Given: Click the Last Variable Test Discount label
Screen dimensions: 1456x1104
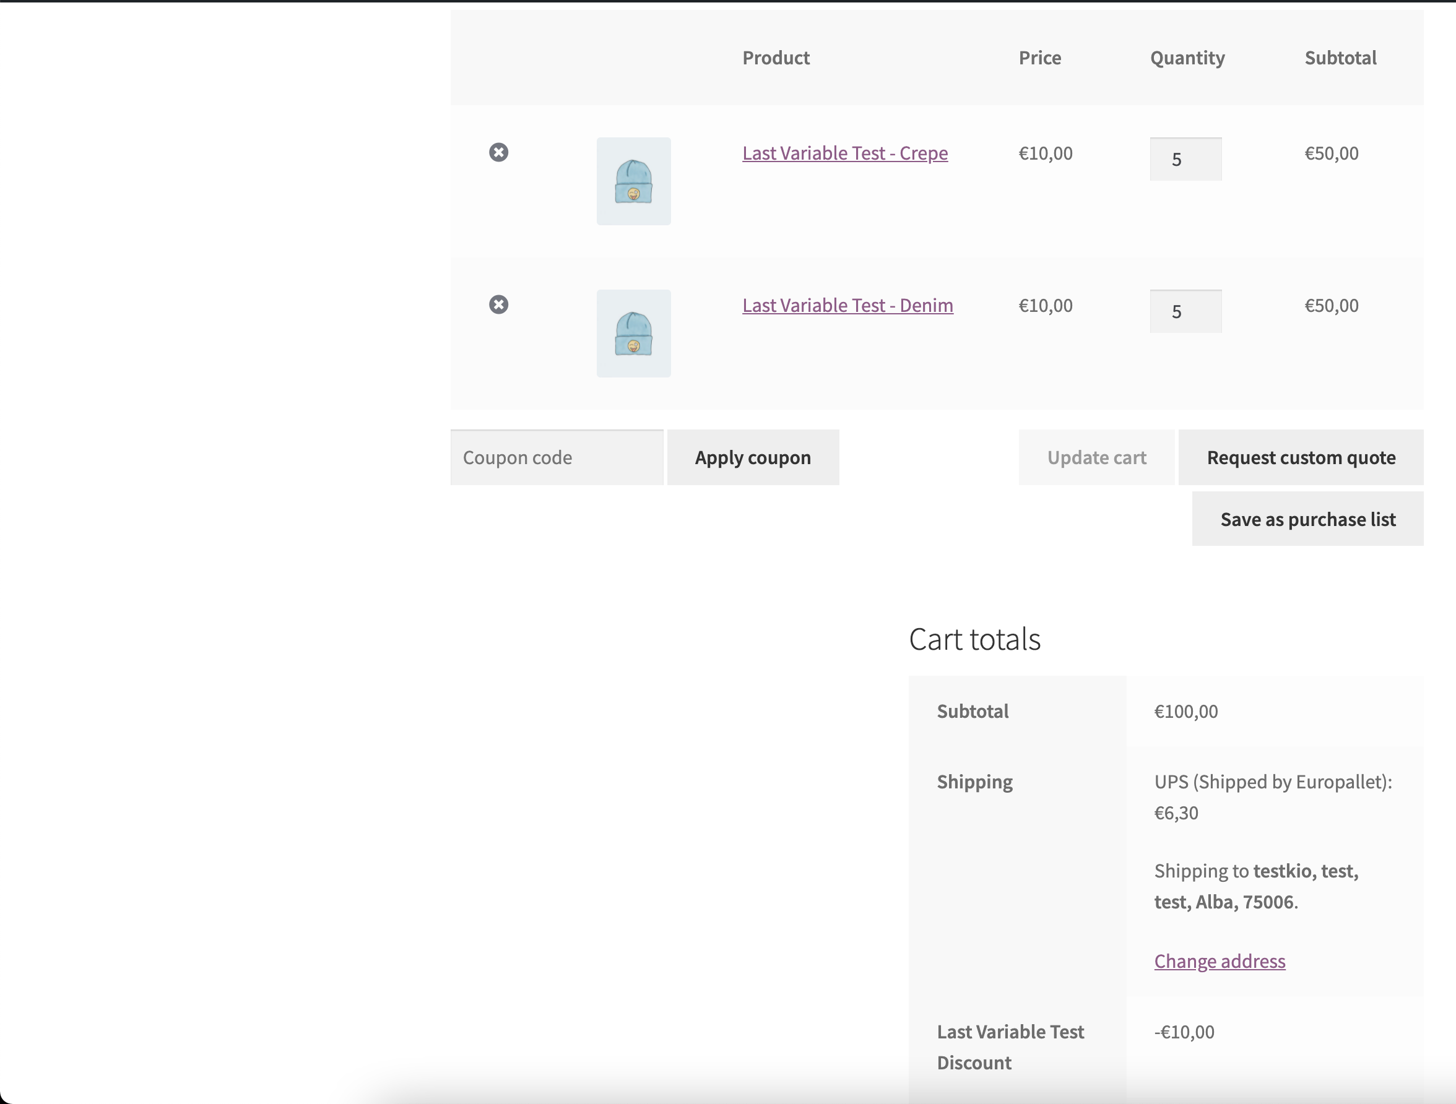Looking at the screenshot, I should coord(1010,1047).
